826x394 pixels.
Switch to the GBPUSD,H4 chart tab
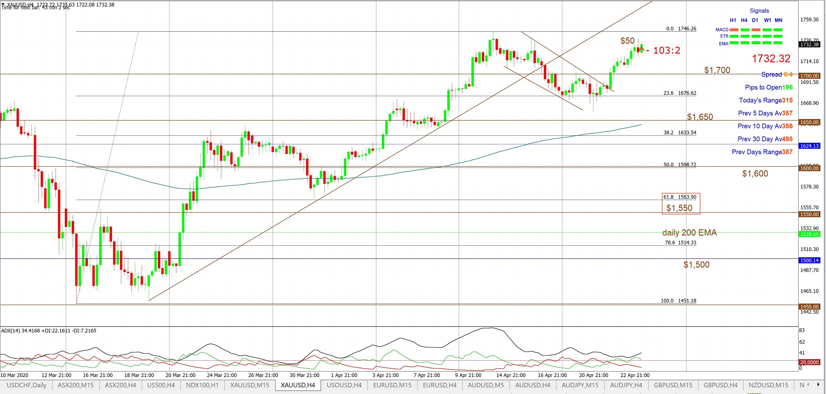click(x=720, y=385)
